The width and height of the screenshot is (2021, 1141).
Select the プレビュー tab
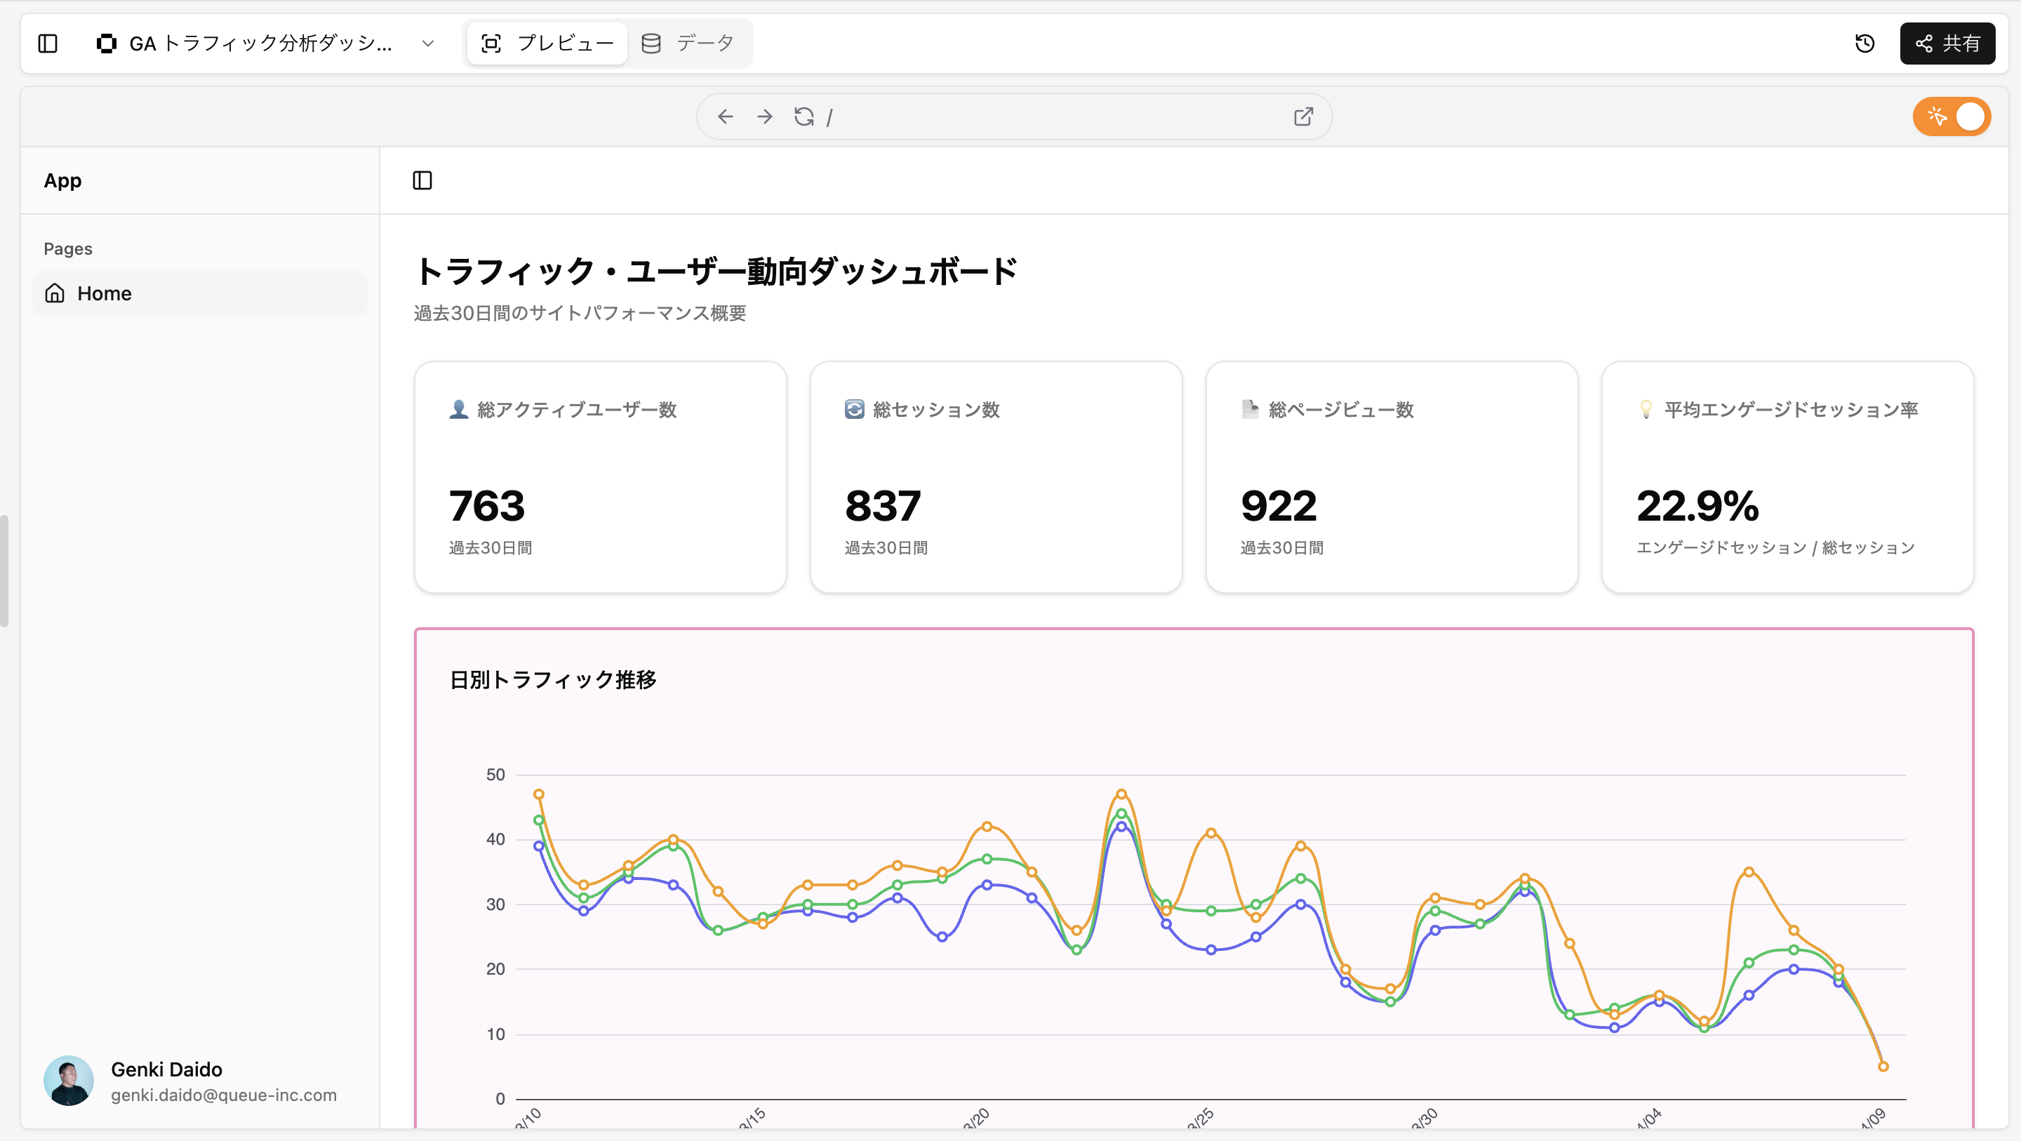pyautogui.click(x=547, y=44)
